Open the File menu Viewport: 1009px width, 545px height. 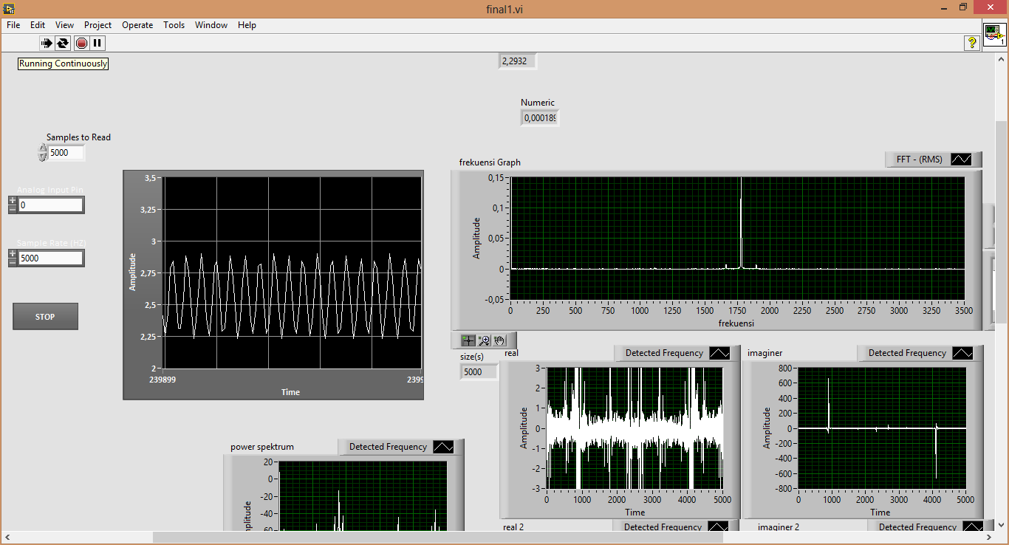pyautogui.click(x=13, y=25)
